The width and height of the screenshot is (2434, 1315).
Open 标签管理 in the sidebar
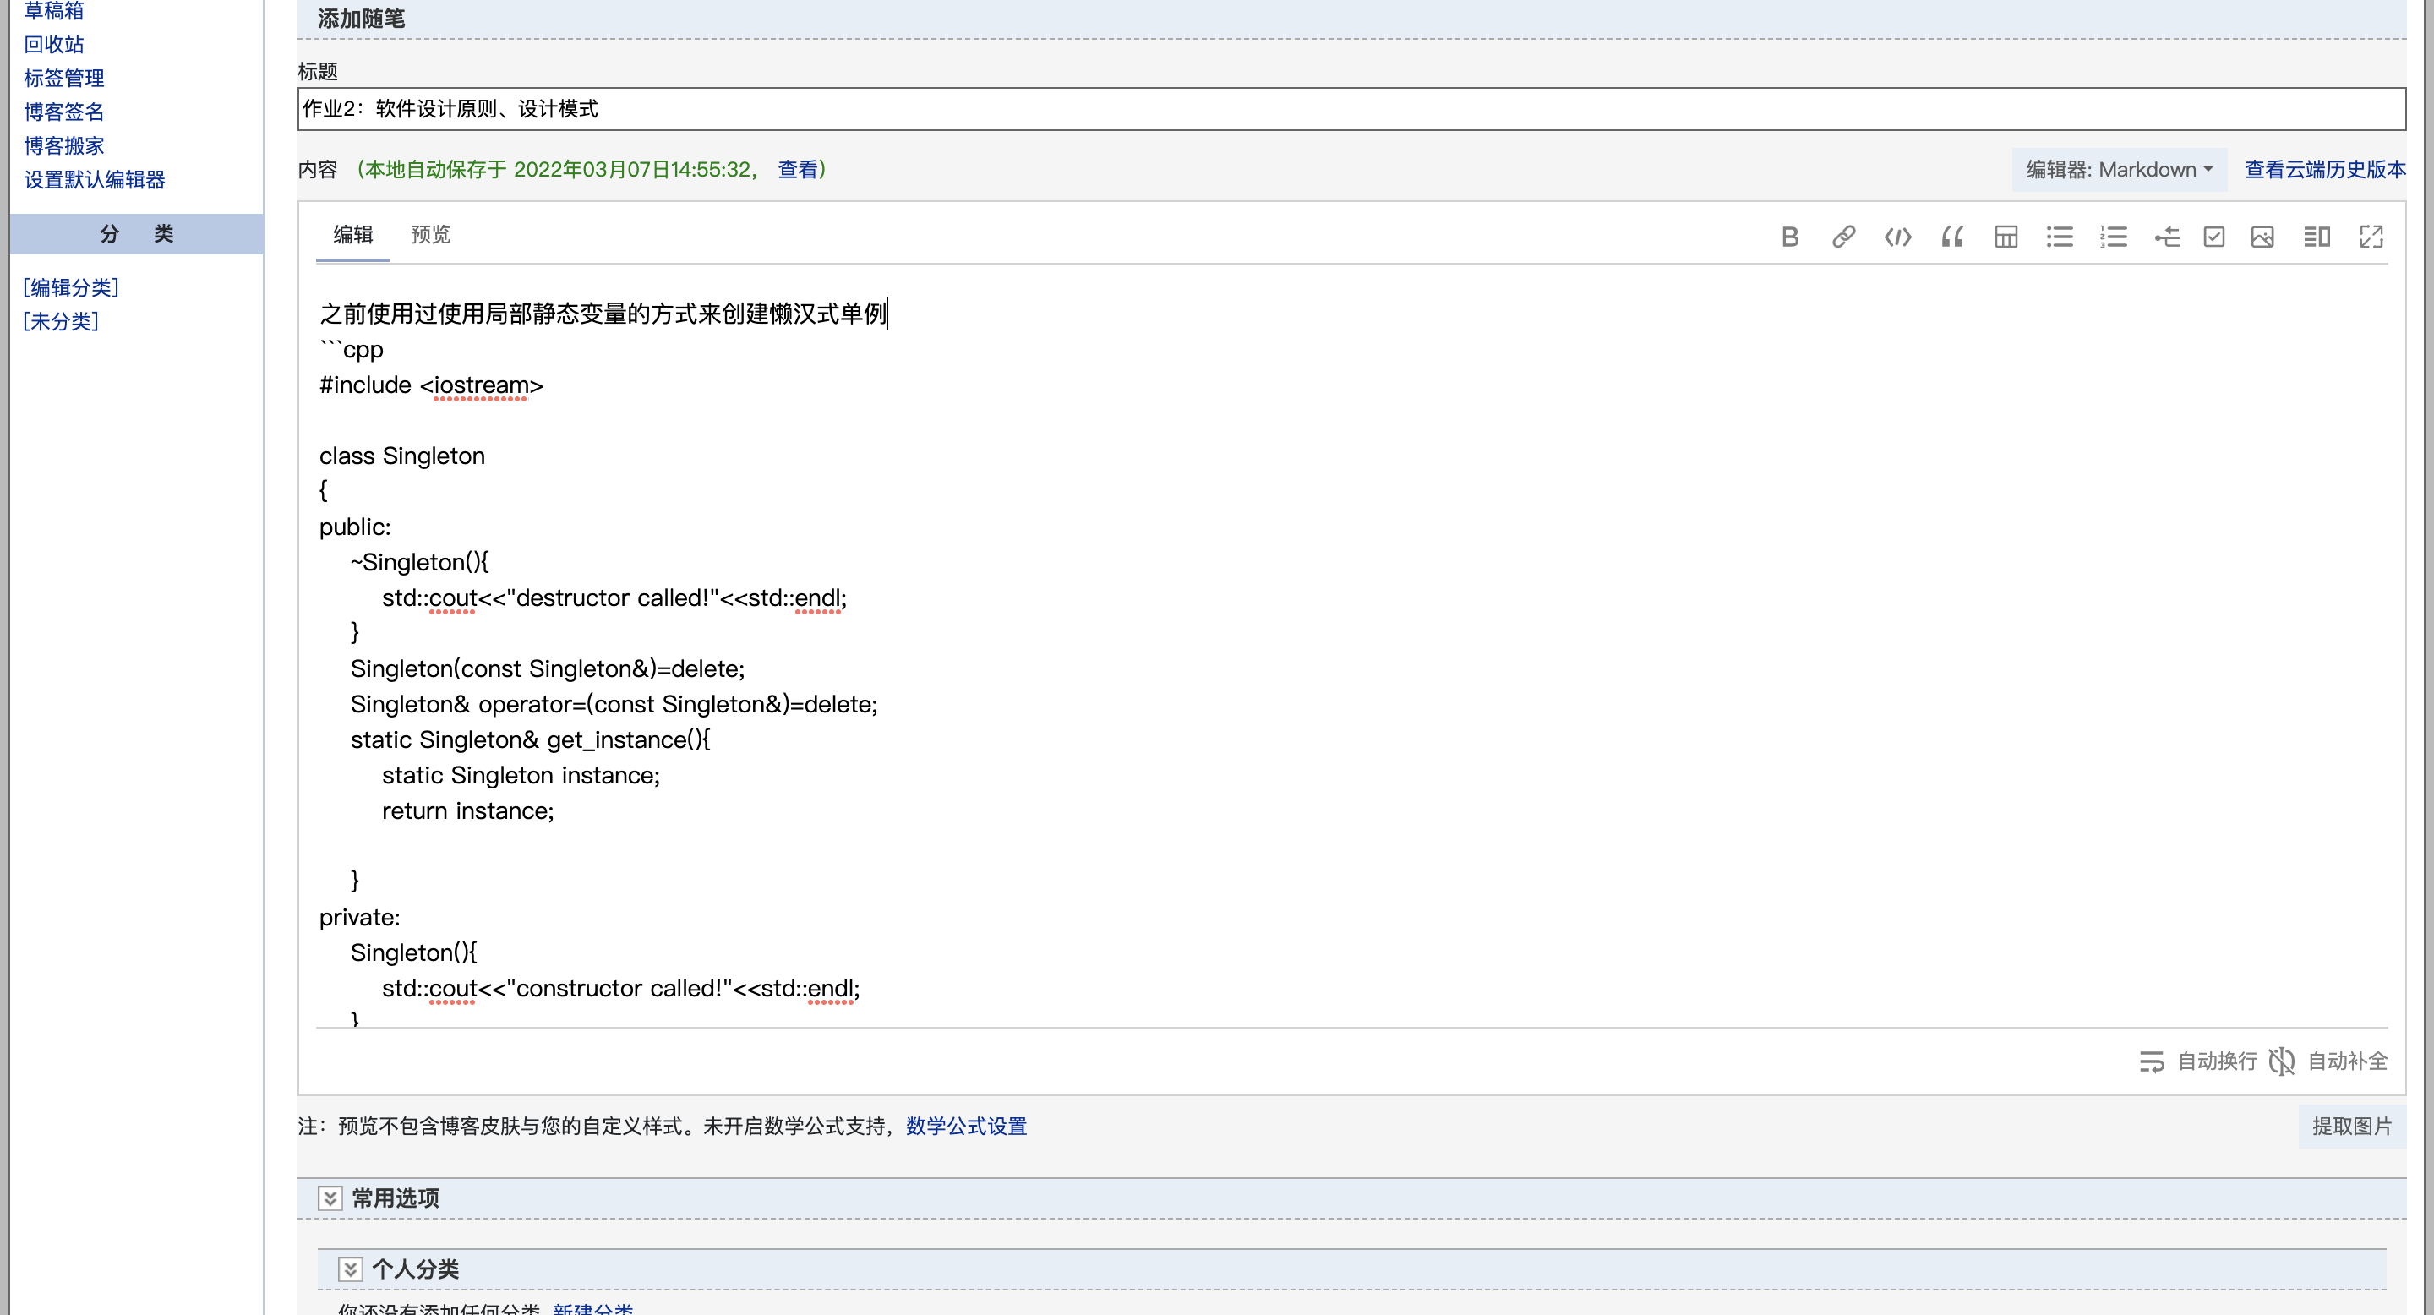[63, 78]
